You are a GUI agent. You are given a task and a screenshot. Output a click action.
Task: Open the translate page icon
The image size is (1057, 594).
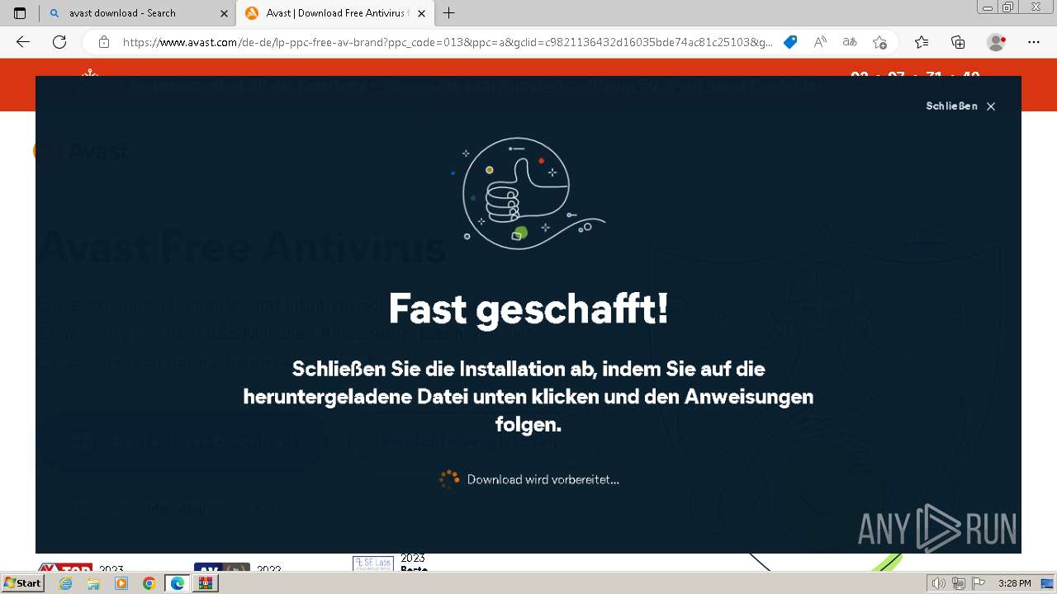850,42
